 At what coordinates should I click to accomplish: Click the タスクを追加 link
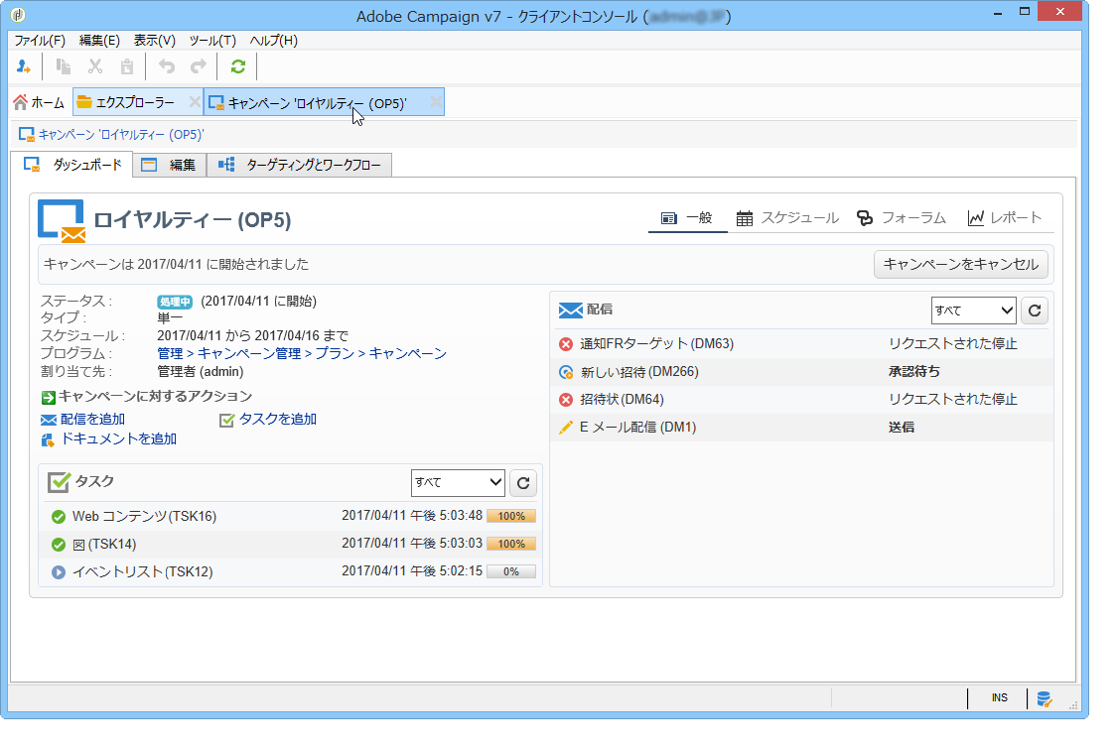(278, 420)
